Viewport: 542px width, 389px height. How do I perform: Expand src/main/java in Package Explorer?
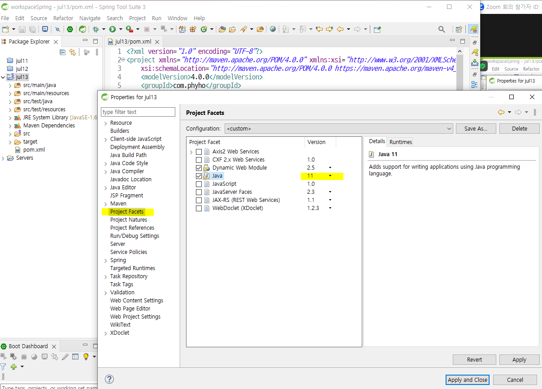tap(10, 85)
